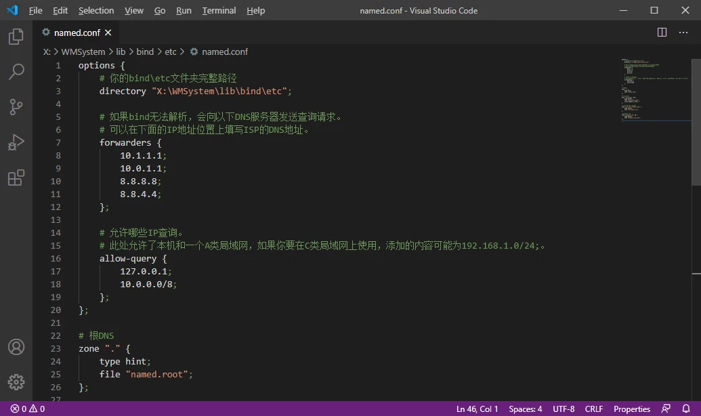Close the named.conf editor tab

(108, 33)
